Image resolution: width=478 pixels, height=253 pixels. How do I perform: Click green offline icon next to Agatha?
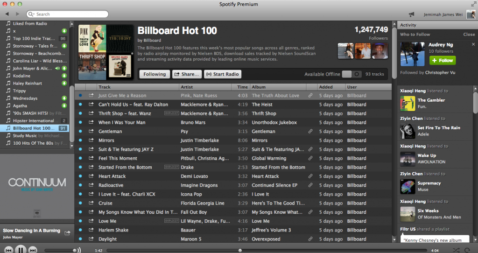[x=64, y=106]
